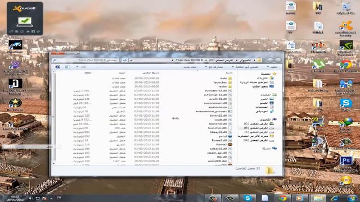Viewport: 360px width, 202px height.
Task: Open Google Chrome from the taskbar
Action: (282, 198)
